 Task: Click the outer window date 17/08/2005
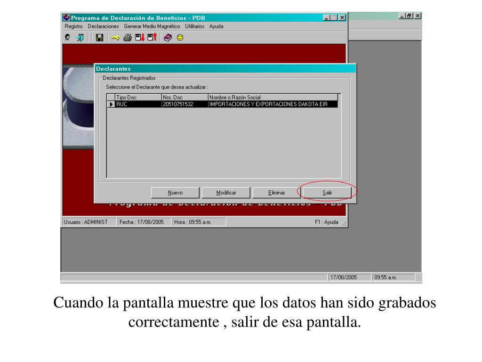tap(349, 277)
